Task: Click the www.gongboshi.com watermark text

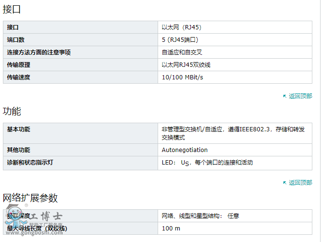Action: (34, 233)
